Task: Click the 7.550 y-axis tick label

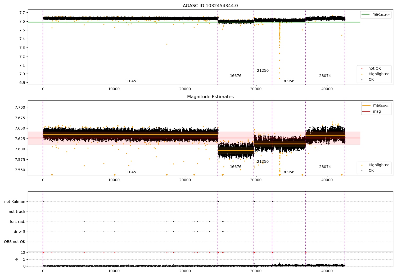Action: point(20,170)
